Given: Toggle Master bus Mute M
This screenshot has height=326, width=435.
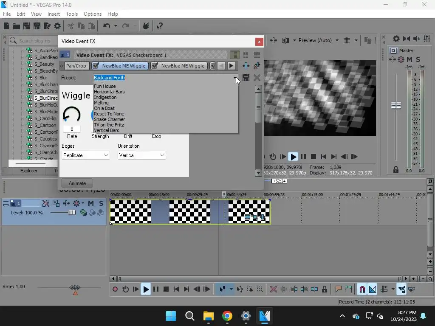Looking at the screenshot, I should click(410, 59).
